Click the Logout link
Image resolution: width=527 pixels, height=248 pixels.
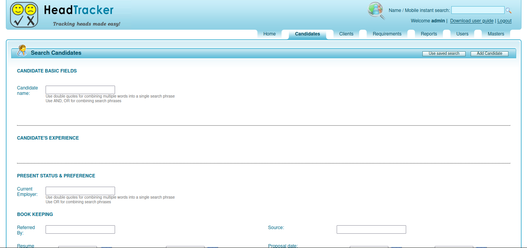pyautogui.click(x=504, y=21)
